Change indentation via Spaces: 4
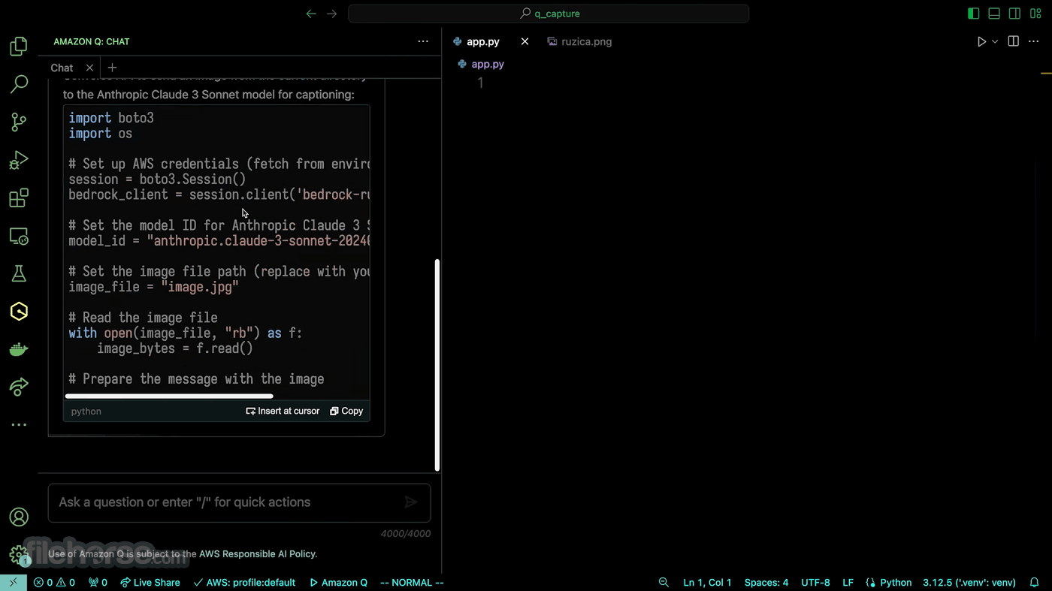The width and height of the screenshot is (1052, 591). point(766,583)
